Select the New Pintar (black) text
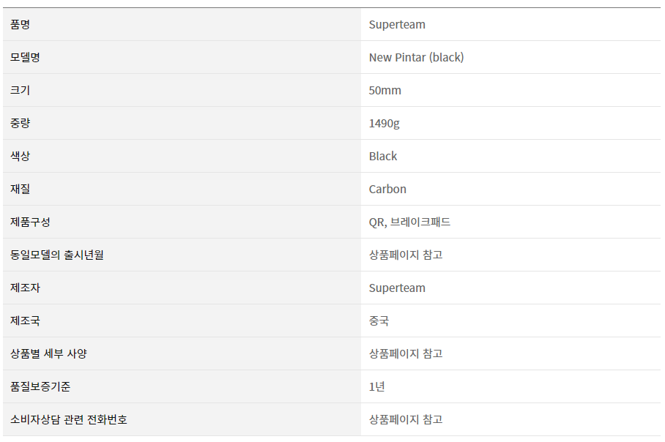Viewport: 665px width, 442px height. click(416, 57)
